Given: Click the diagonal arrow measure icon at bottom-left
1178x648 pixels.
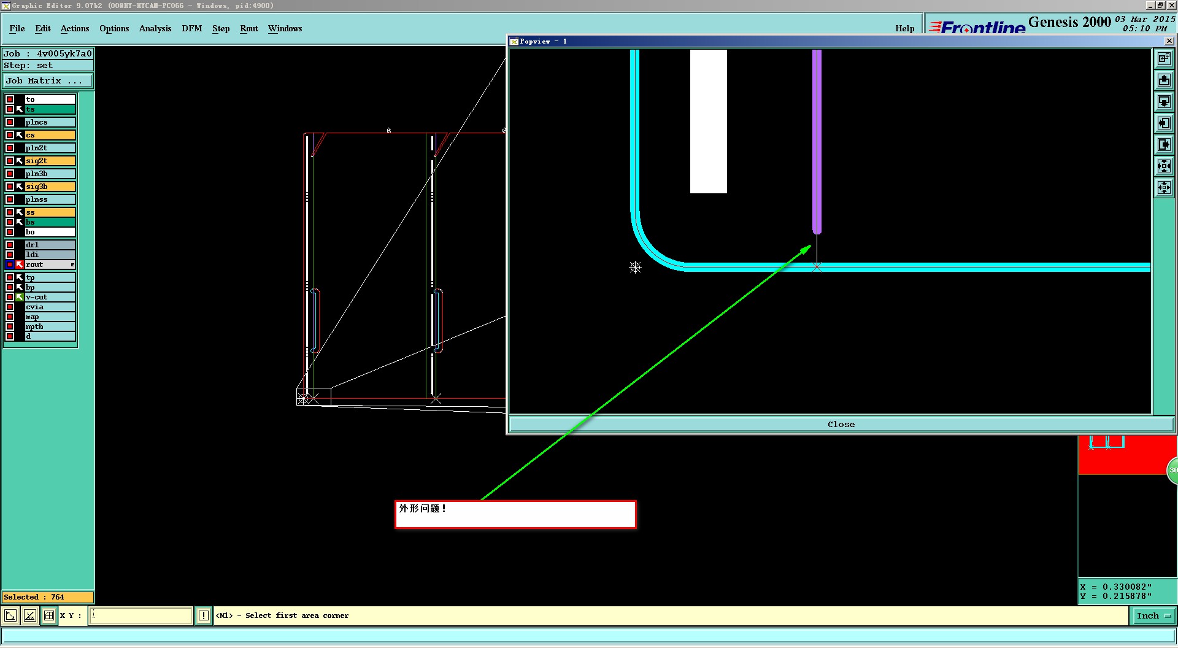Looking at the screenshot, I should tap(10, 615).
